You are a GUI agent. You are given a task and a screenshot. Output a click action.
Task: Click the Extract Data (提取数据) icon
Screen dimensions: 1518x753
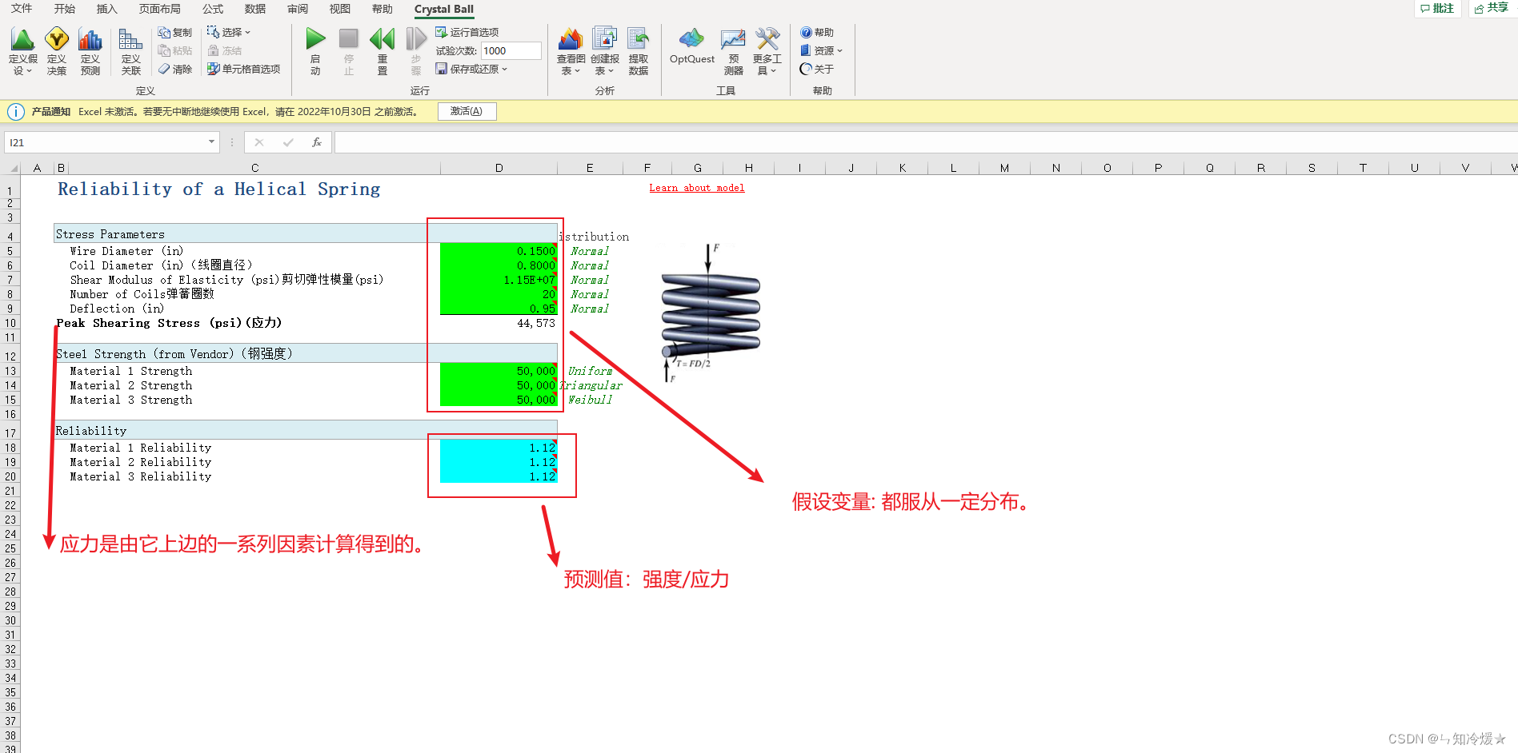pos(639,39)
